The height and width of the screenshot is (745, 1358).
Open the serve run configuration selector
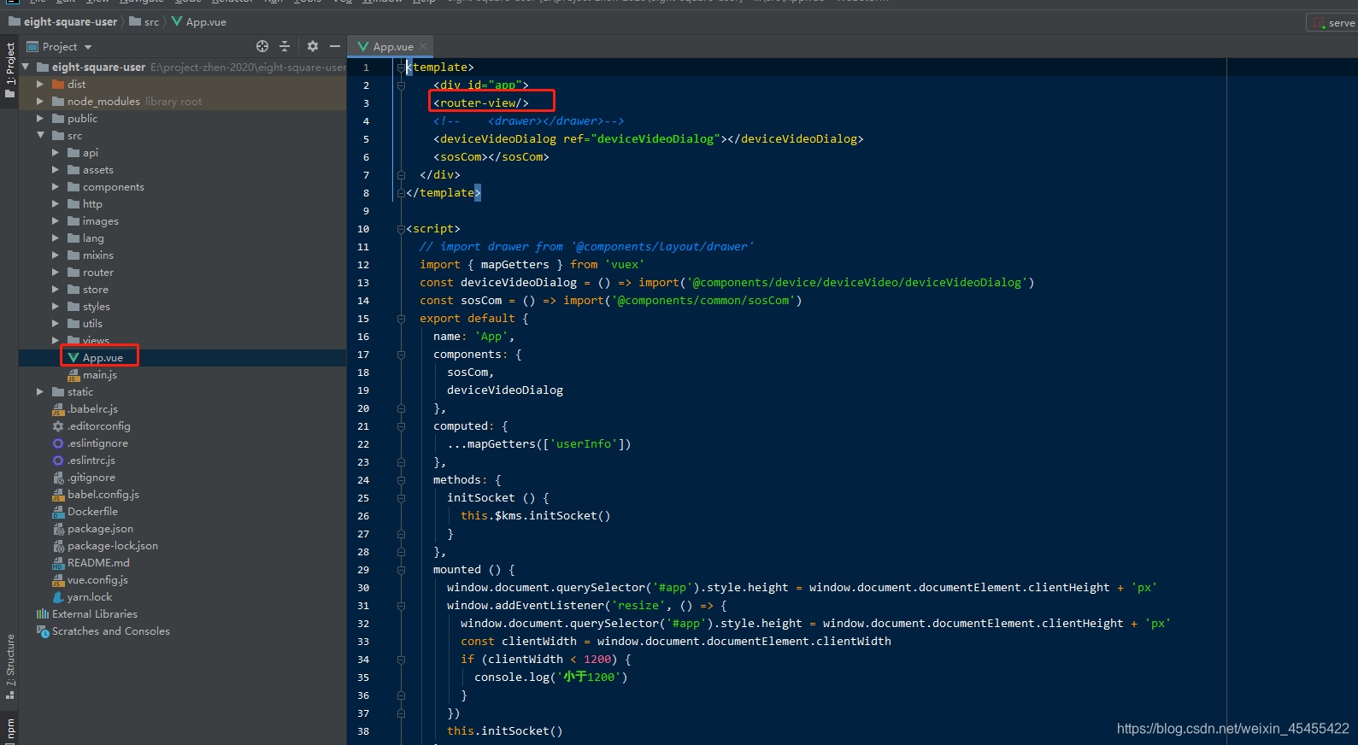(1333, 22)
